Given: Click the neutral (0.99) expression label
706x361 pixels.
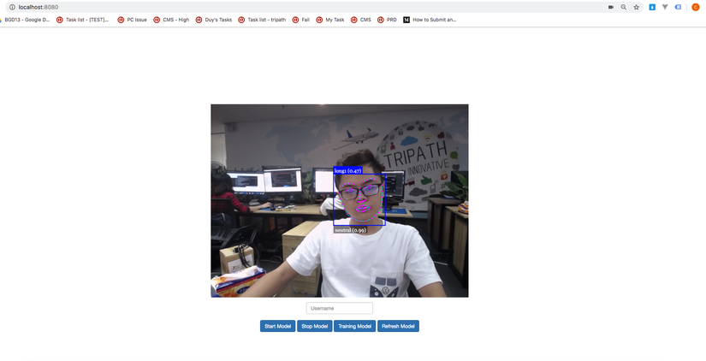Looking at the screenshot, I should coord(350,230).
